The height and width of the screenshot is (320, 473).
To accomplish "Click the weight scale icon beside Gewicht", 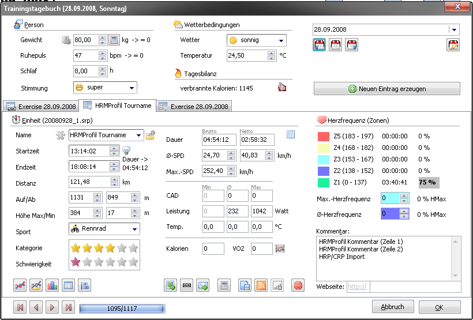I will tap(66, 40).
